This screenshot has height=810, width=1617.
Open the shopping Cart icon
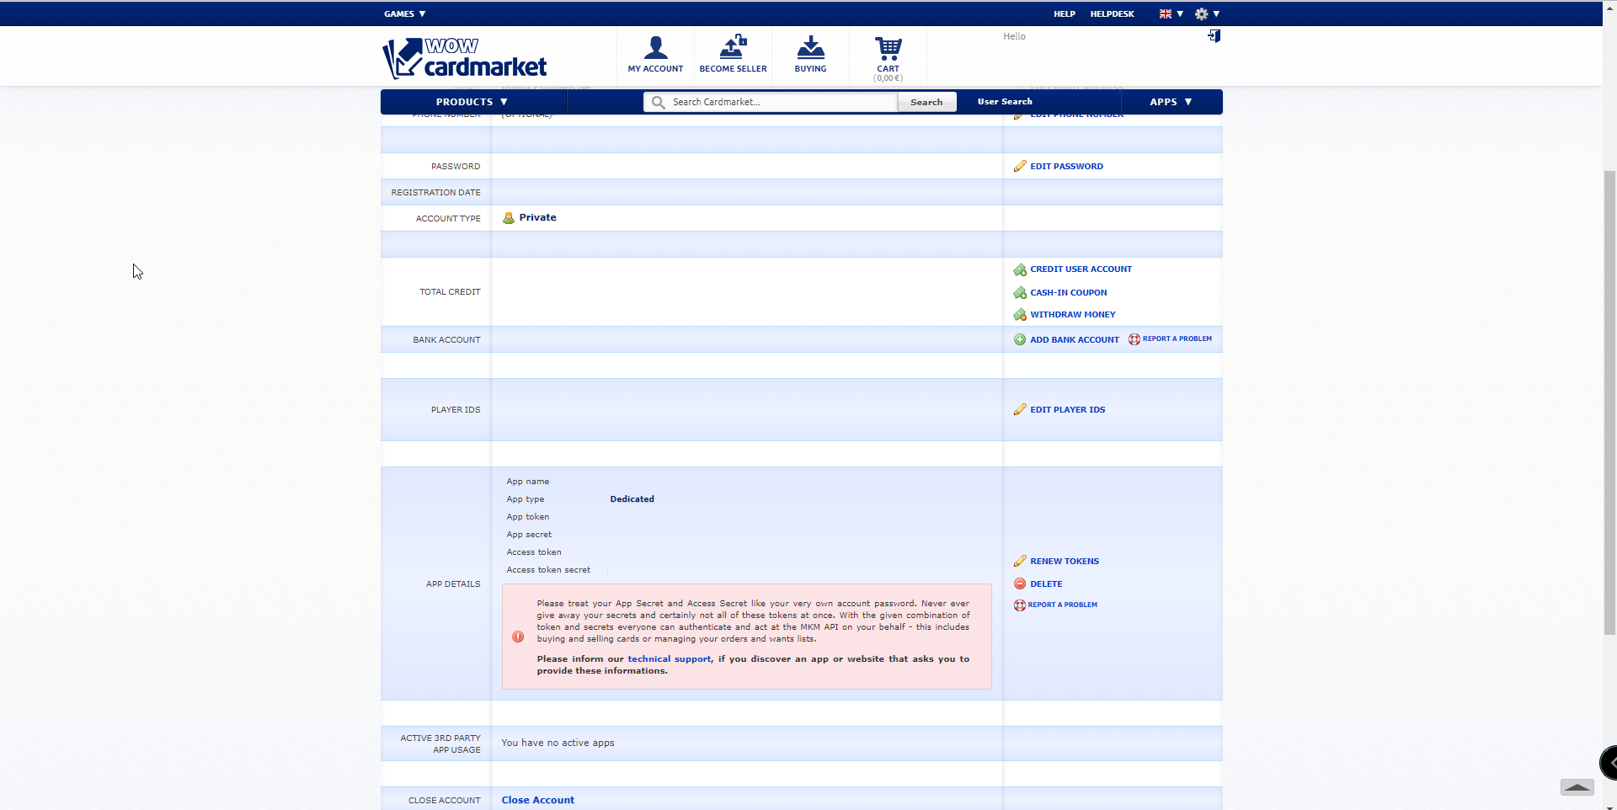[888, 48]
